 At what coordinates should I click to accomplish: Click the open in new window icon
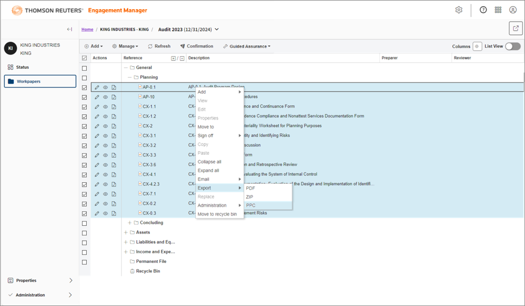(515, 29)
